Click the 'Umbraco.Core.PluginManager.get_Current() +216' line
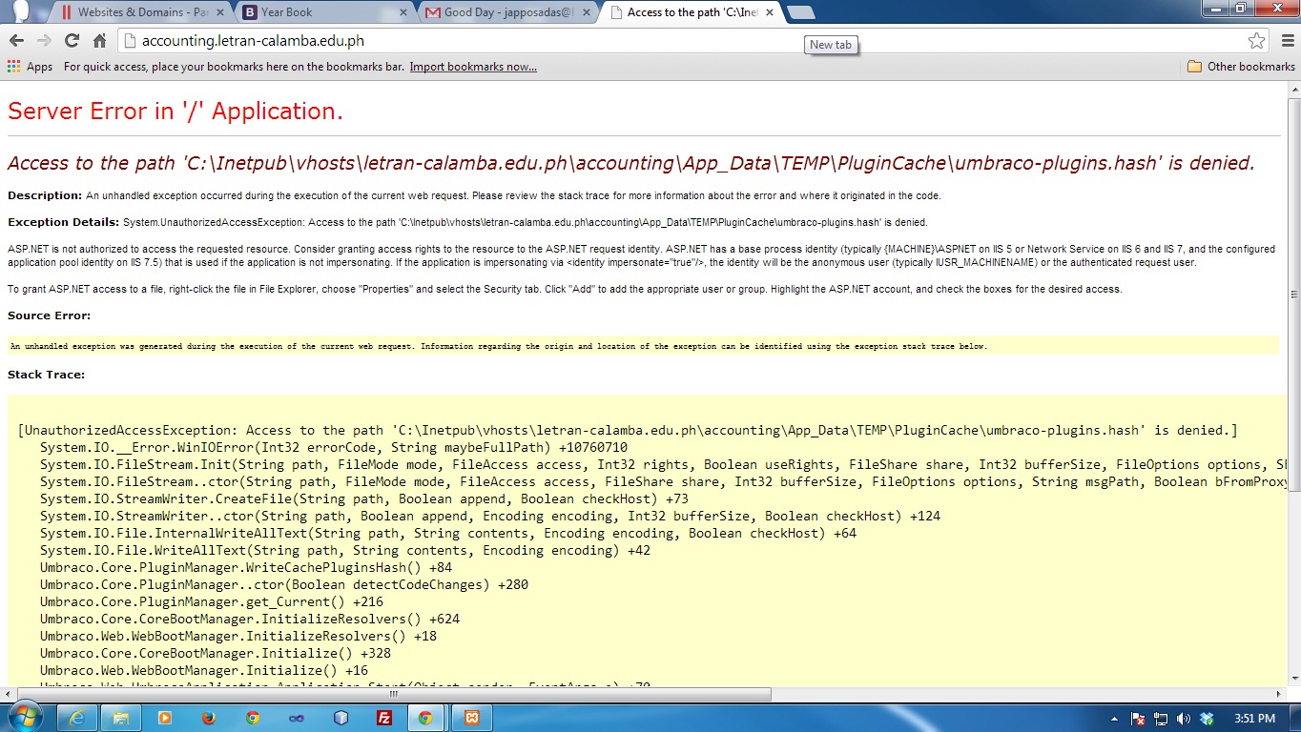Viewport: 1301px width, 732px height. coord(212,602)
